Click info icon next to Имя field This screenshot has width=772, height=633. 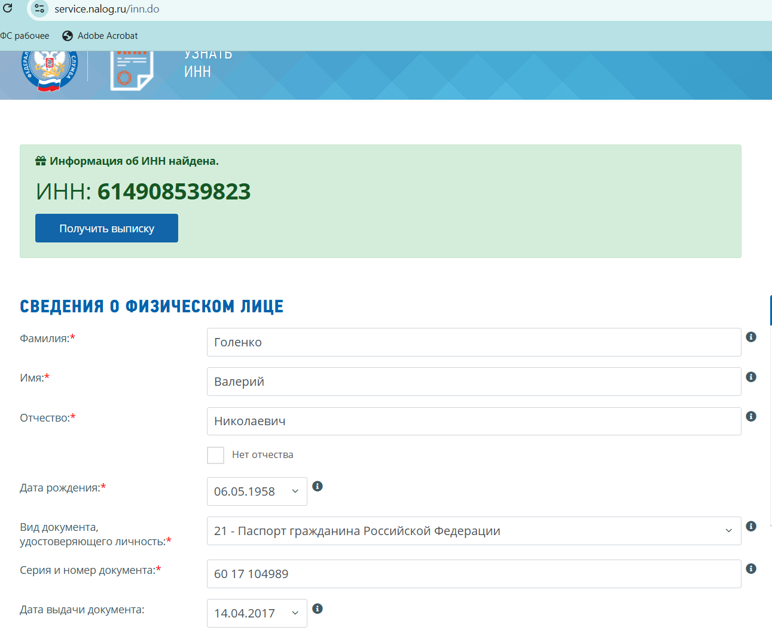pos(751,377)
